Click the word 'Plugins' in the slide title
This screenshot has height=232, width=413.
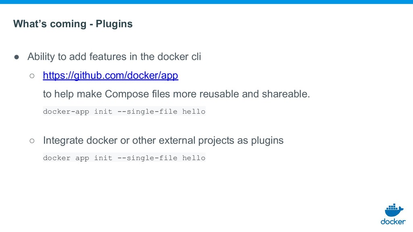coord(114,24)
